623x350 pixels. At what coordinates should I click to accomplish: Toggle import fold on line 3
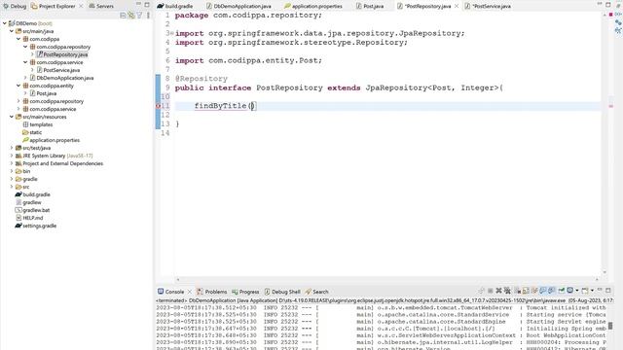click(171, 33)
